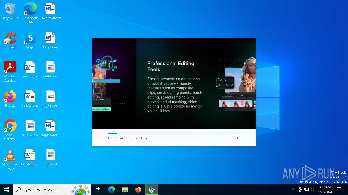The width and height of the screenshot is (348, 195).
Task: Open the Google Chrome desktop shortcut
Action: 10,130
